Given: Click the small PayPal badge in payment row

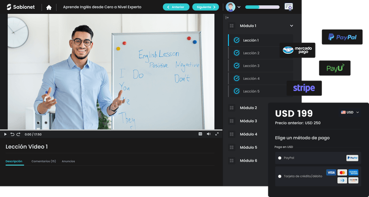Looking at the screenshot, I should (x=352, y=158).
